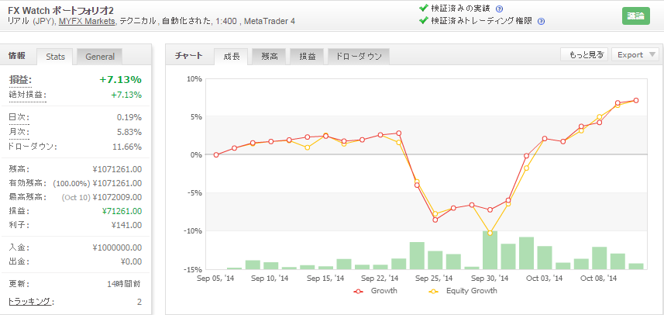Screen dimensions: 664x315
Task: Show the ドローダウン chart tab
Action: (358, 57)
